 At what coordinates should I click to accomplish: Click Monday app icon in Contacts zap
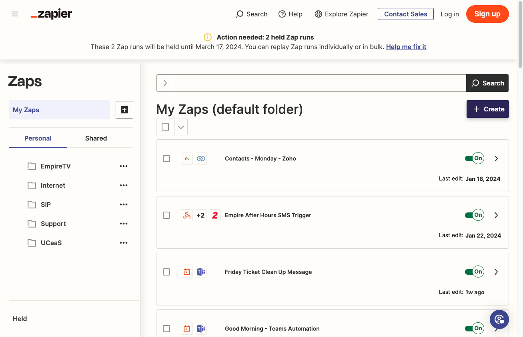pyautogui.click(x=187, y=159)
